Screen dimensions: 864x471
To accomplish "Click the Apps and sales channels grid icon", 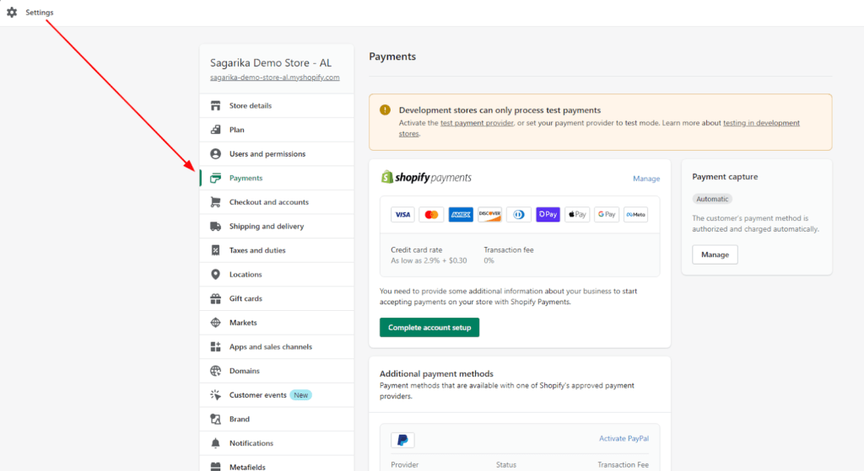I will [x=215, y=346].
